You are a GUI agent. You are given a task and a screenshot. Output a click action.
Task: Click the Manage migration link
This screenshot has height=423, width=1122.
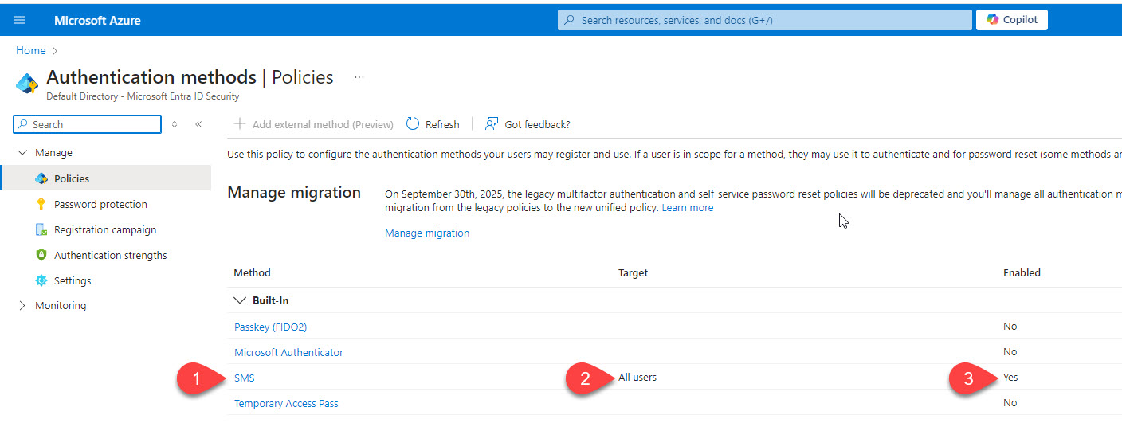[x=427, y=233]
